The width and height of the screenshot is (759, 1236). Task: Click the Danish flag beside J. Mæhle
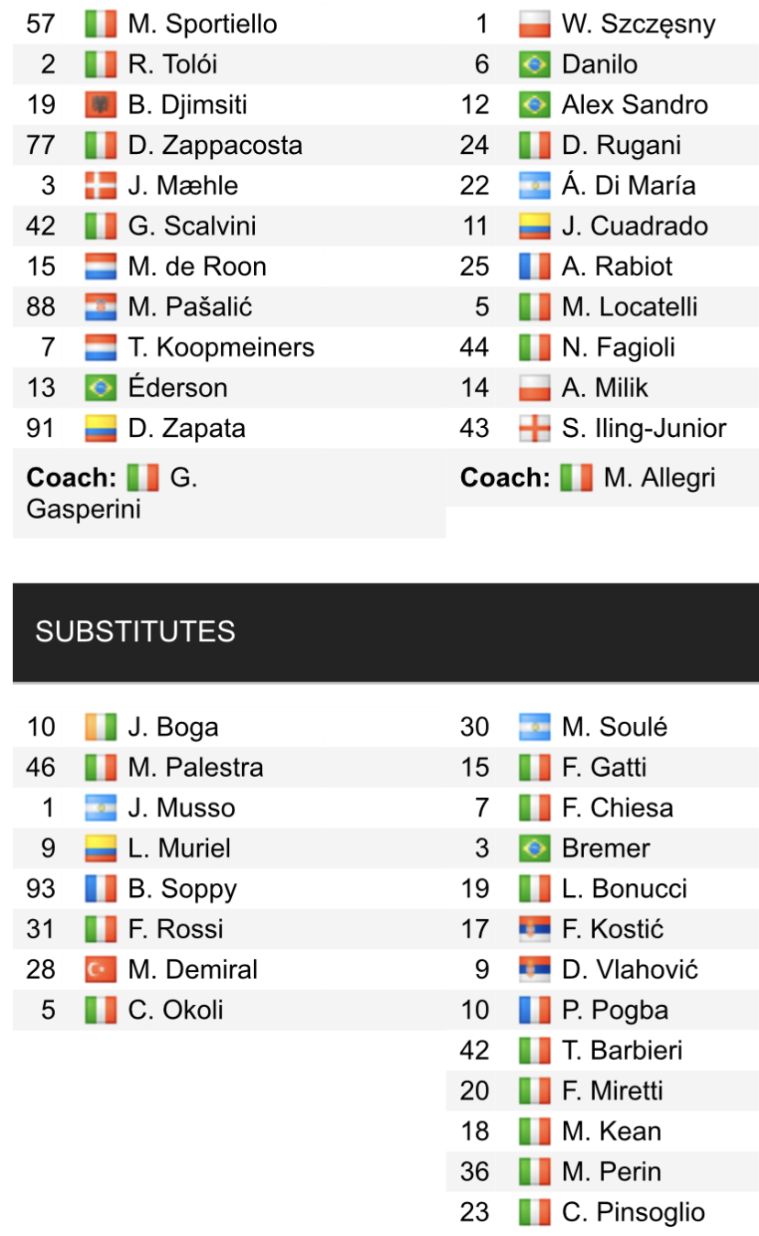coord(100,186)
